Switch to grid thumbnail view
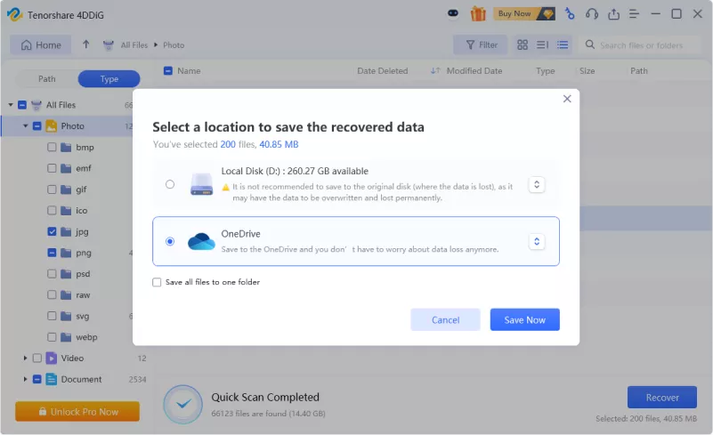 tap(523, 44)
